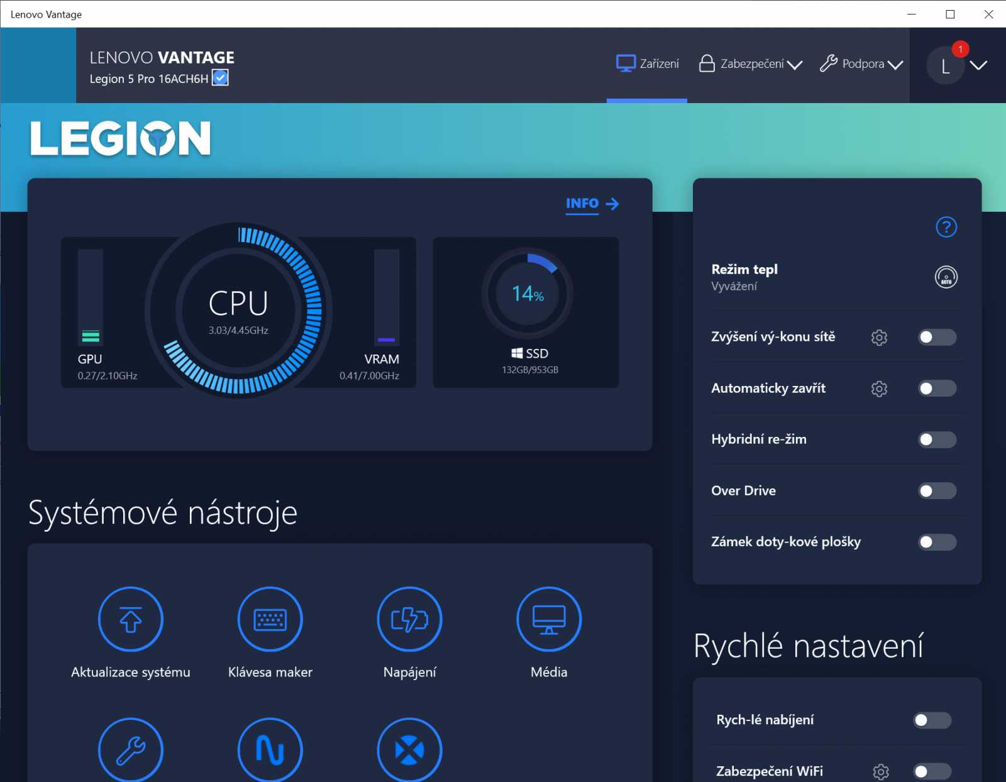Toggle Zabezpečení WiFi switch

click(932, 771)
